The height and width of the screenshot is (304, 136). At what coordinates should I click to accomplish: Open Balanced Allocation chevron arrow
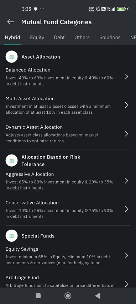[x=126, y=77]
